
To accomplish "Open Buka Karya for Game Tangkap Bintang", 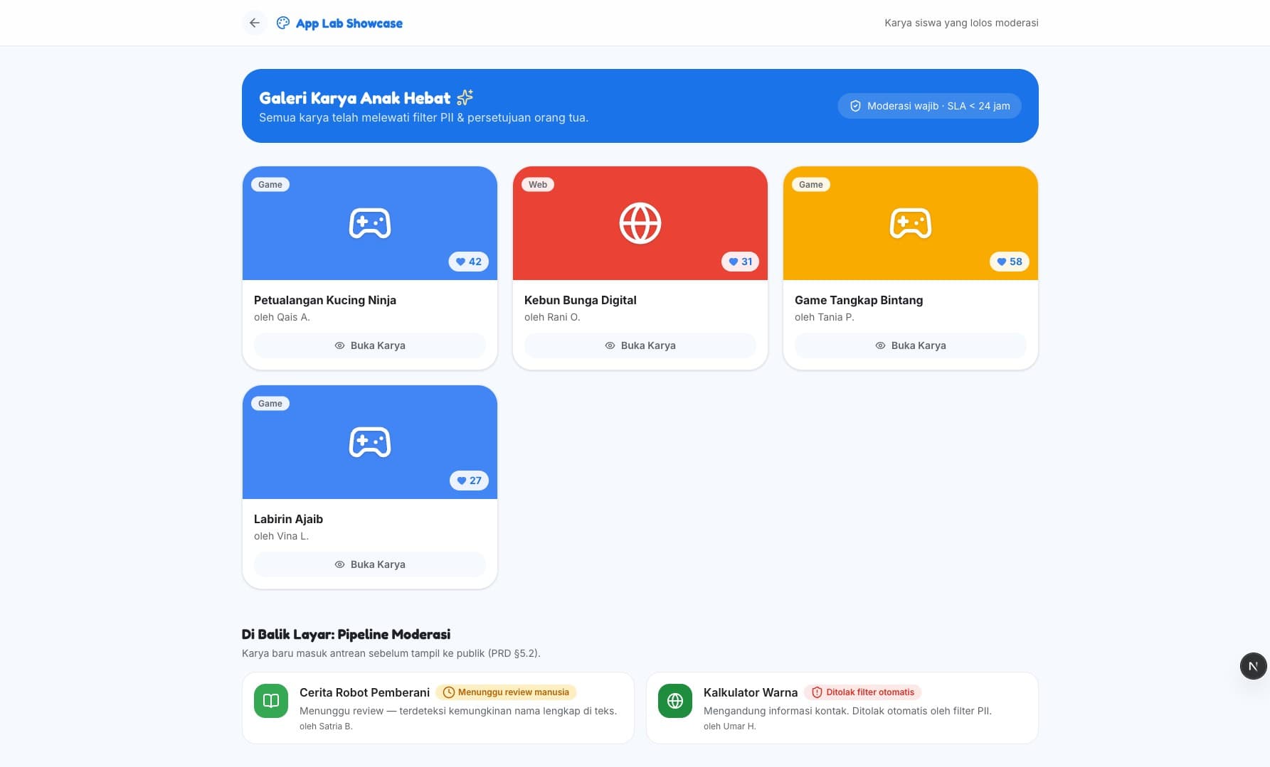I will click(911, 345).
